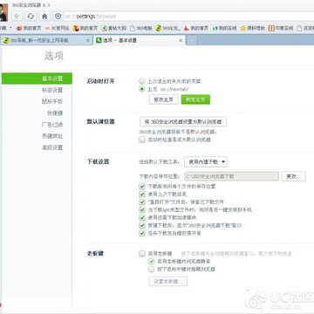The width and height of the screenshot is (314, 314).
Task: Open the Weibo bookmark 我的首页
Action: 29,28
